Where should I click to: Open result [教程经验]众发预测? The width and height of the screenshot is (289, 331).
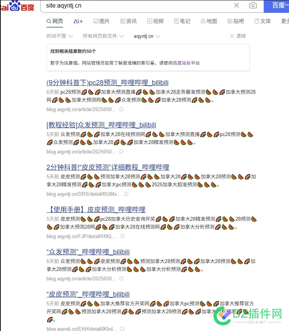point(101,125)
